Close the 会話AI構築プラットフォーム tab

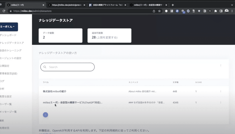click(x=125, y=5)
